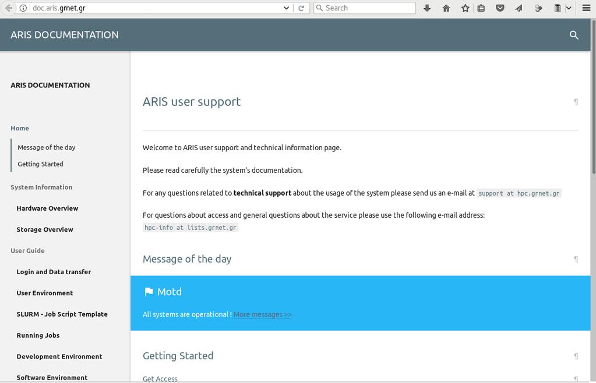Open site information icon in address bar
Image resolution: width=596 pixels, height=383 pixels.
tap(23, 8)
